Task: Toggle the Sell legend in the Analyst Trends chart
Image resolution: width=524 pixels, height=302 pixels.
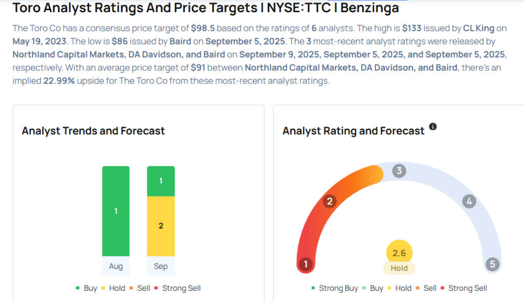Action: [139, 288]
